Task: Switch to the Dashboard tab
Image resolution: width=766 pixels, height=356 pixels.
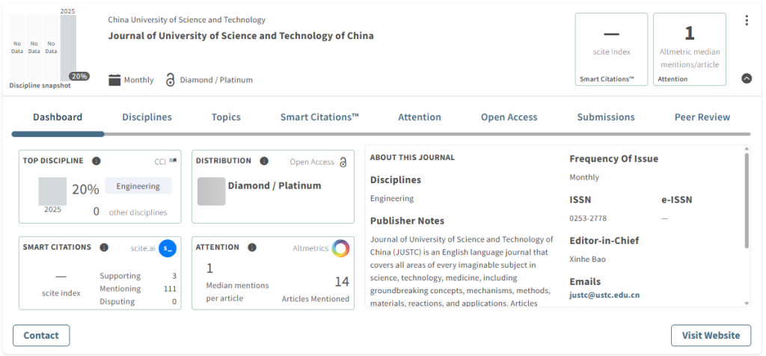Action: tap(58, 117)
